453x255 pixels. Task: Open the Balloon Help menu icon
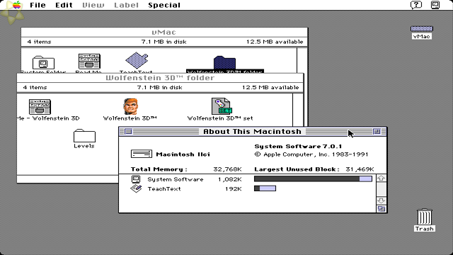[x=416, y=5]
